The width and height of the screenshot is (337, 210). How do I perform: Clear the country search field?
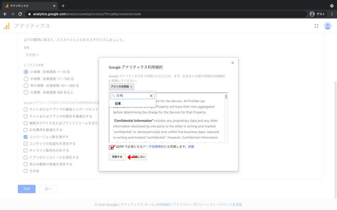pyautogui.click(x=151, y=96)
